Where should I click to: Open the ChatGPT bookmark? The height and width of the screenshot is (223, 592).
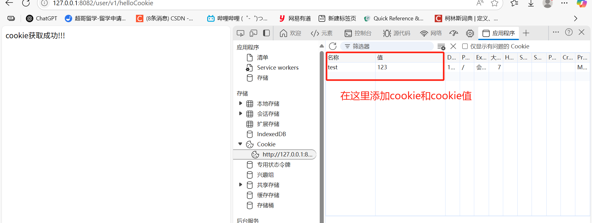click(x=42, y=18)
